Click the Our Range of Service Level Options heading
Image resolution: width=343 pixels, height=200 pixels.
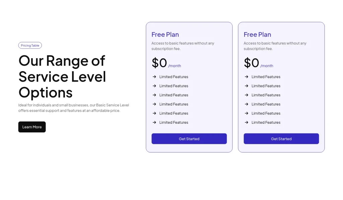tap(62, 77)
